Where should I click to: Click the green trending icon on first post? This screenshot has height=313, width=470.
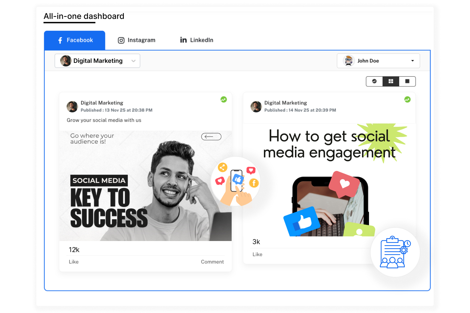(x=224, y=100)
